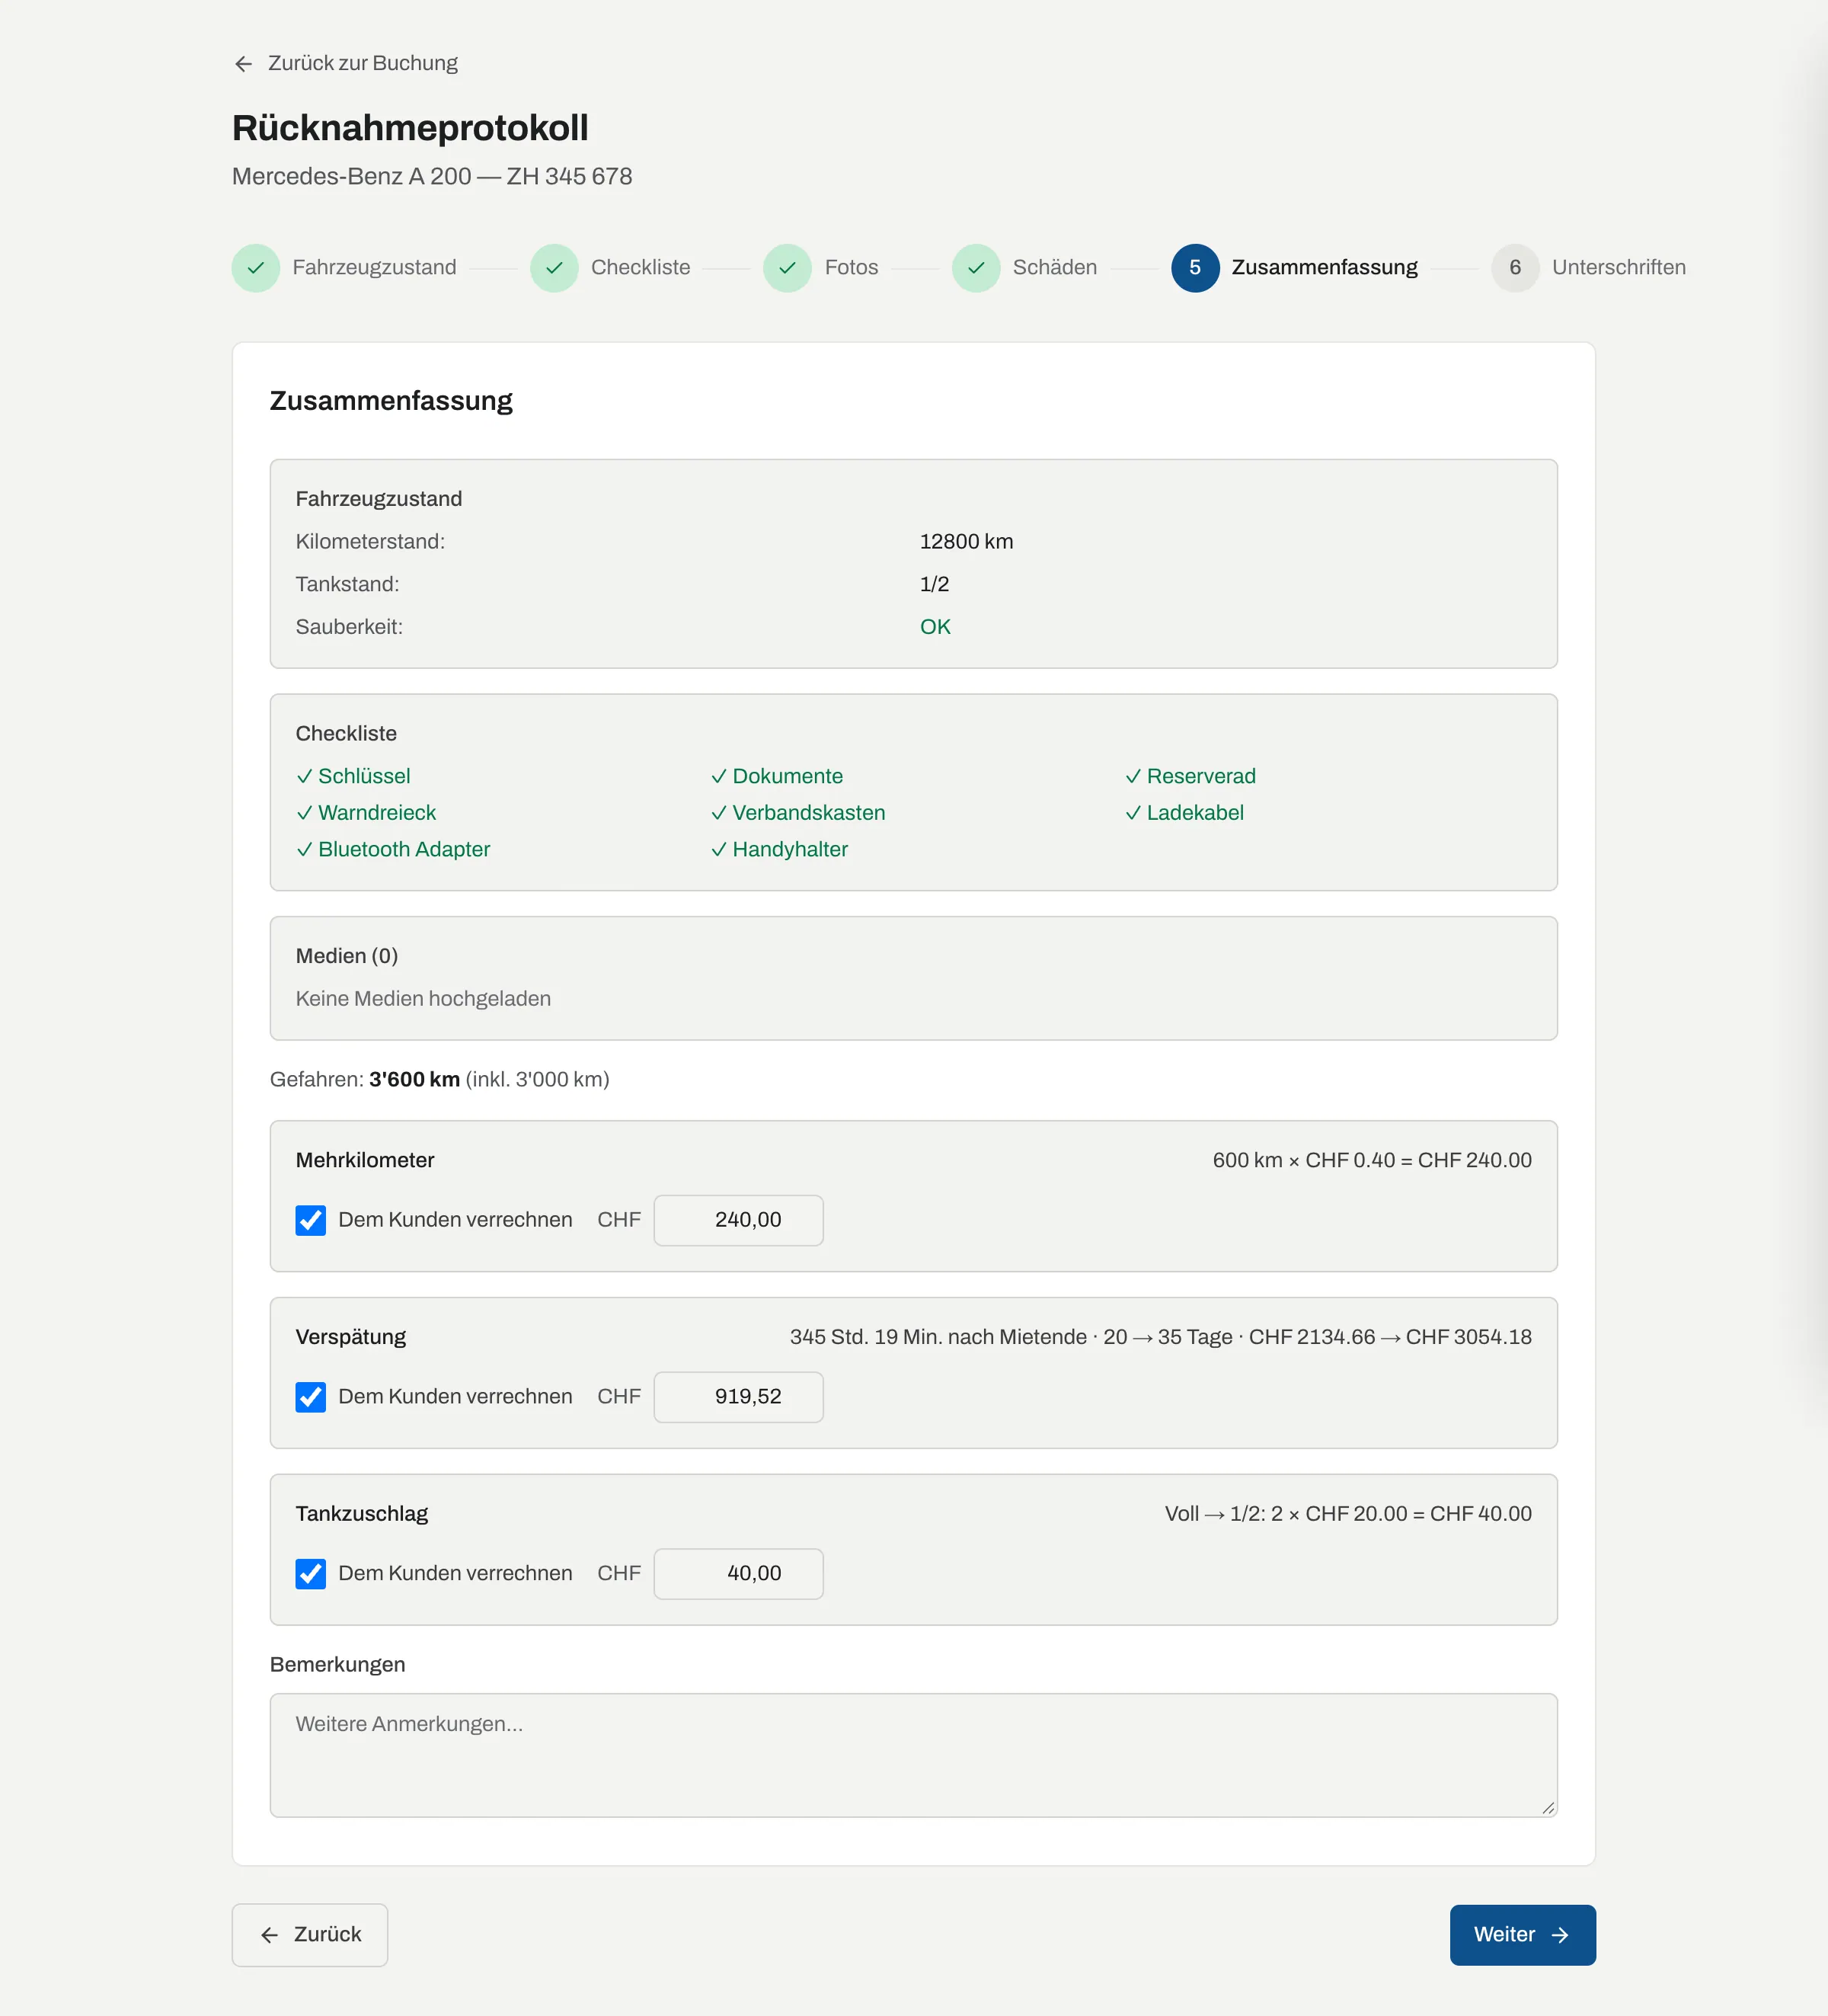Click the resize handle of the Bemerkungen textarea
Image resolution: width=1828 pixels, height=2016 pixels.
click(1547, 1807)
